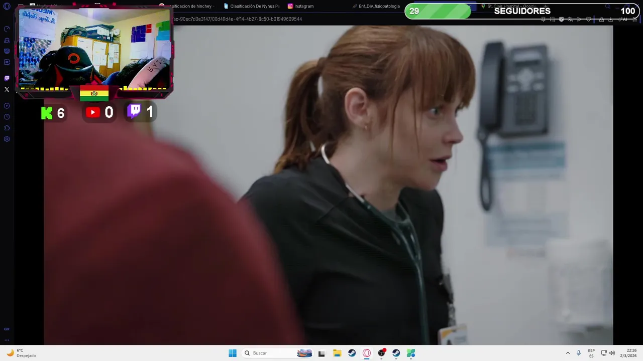Click the Bolivia flag on overlay
This screenshot has height=361, width=643.
tap(94, 94)
